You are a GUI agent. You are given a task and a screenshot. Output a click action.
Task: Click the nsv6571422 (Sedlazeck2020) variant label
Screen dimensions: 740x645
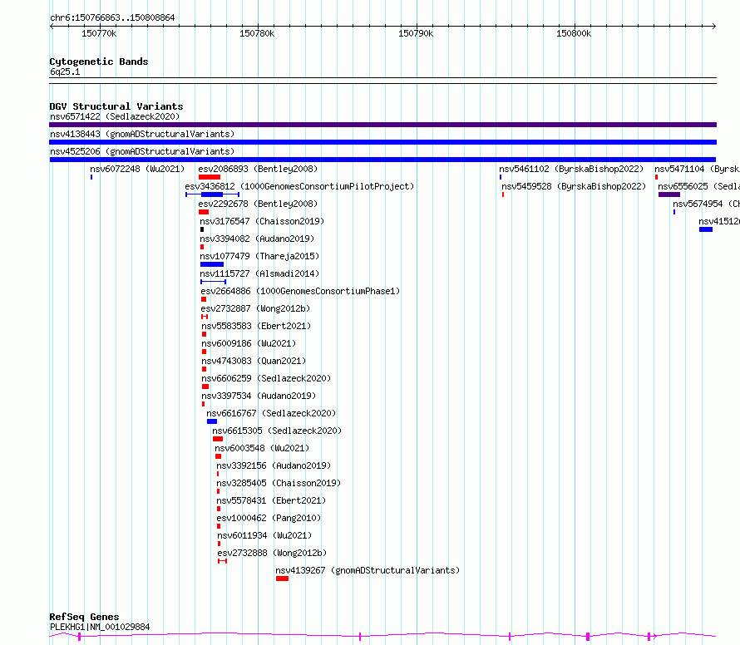coord(115,116)
